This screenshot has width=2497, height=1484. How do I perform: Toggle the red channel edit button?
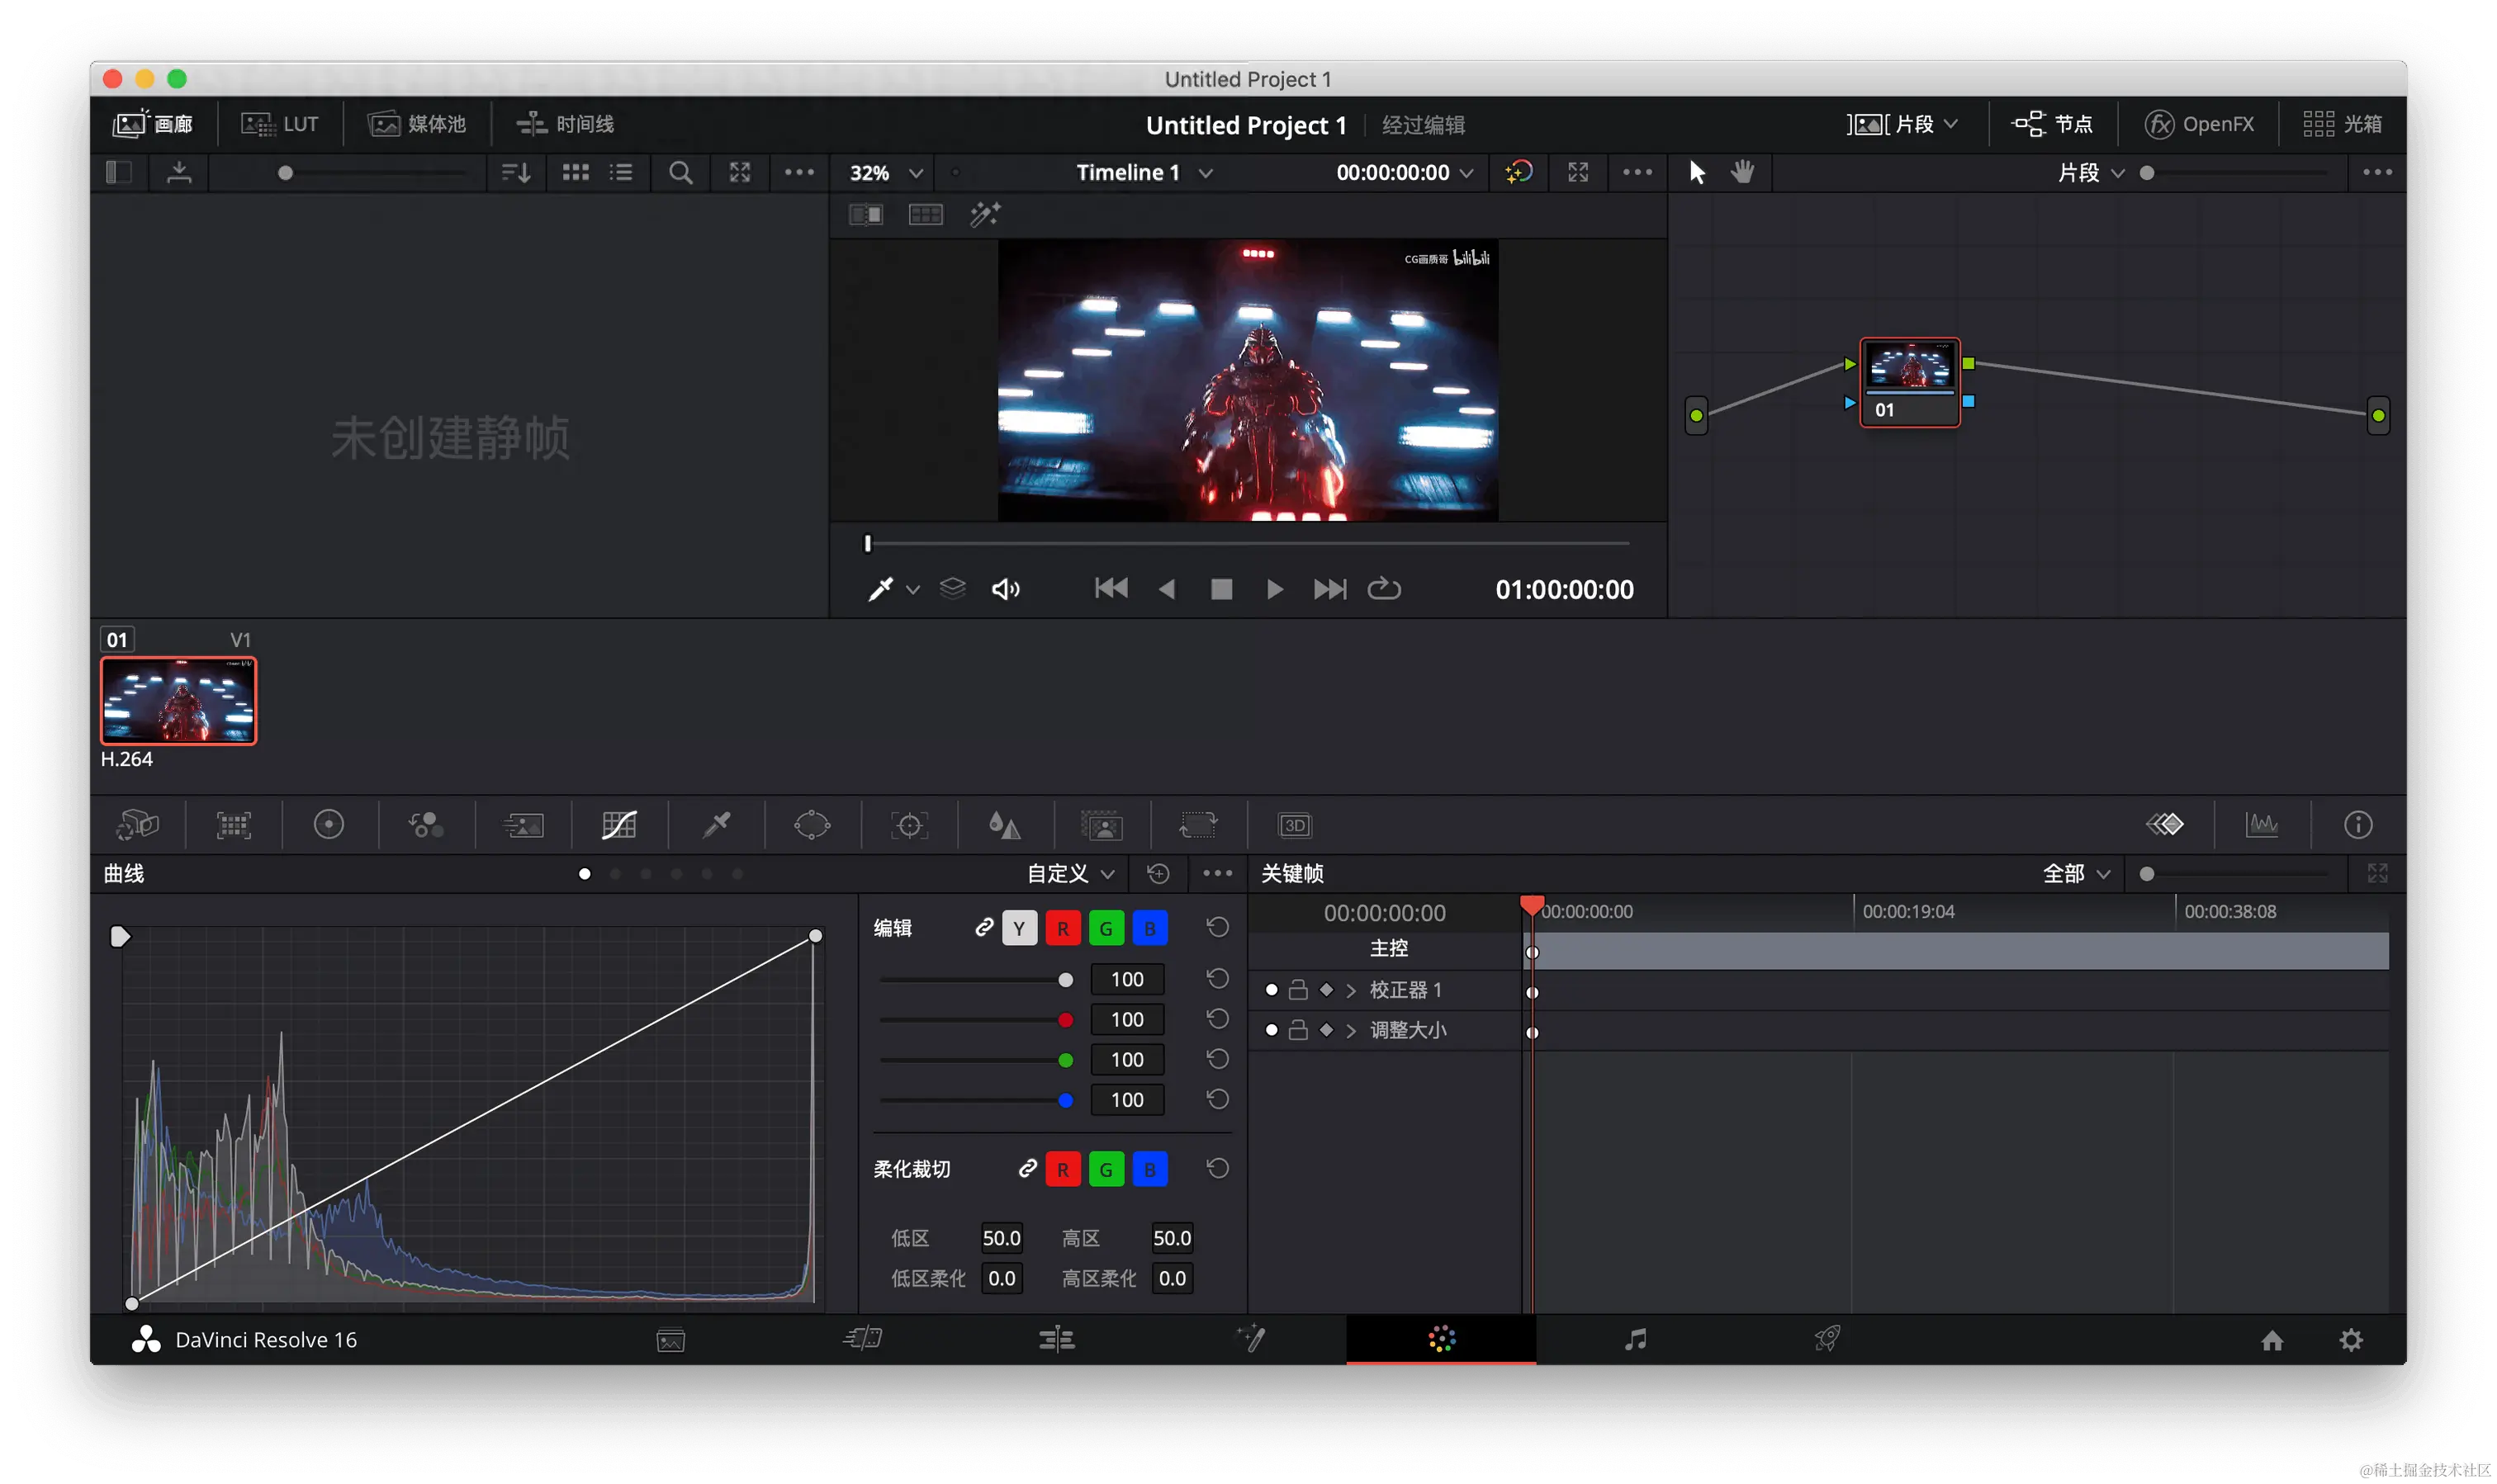(x=1063, y=928)
